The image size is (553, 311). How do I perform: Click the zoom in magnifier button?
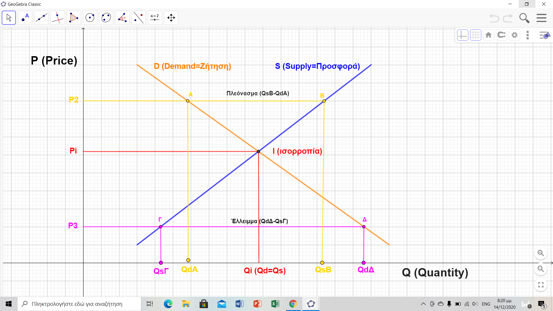(541, 253)
